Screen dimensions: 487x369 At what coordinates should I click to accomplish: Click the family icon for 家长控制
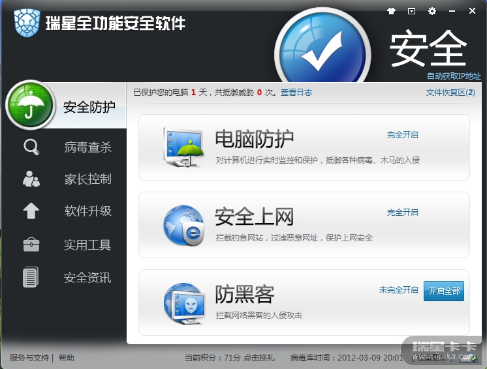point(31,179)
